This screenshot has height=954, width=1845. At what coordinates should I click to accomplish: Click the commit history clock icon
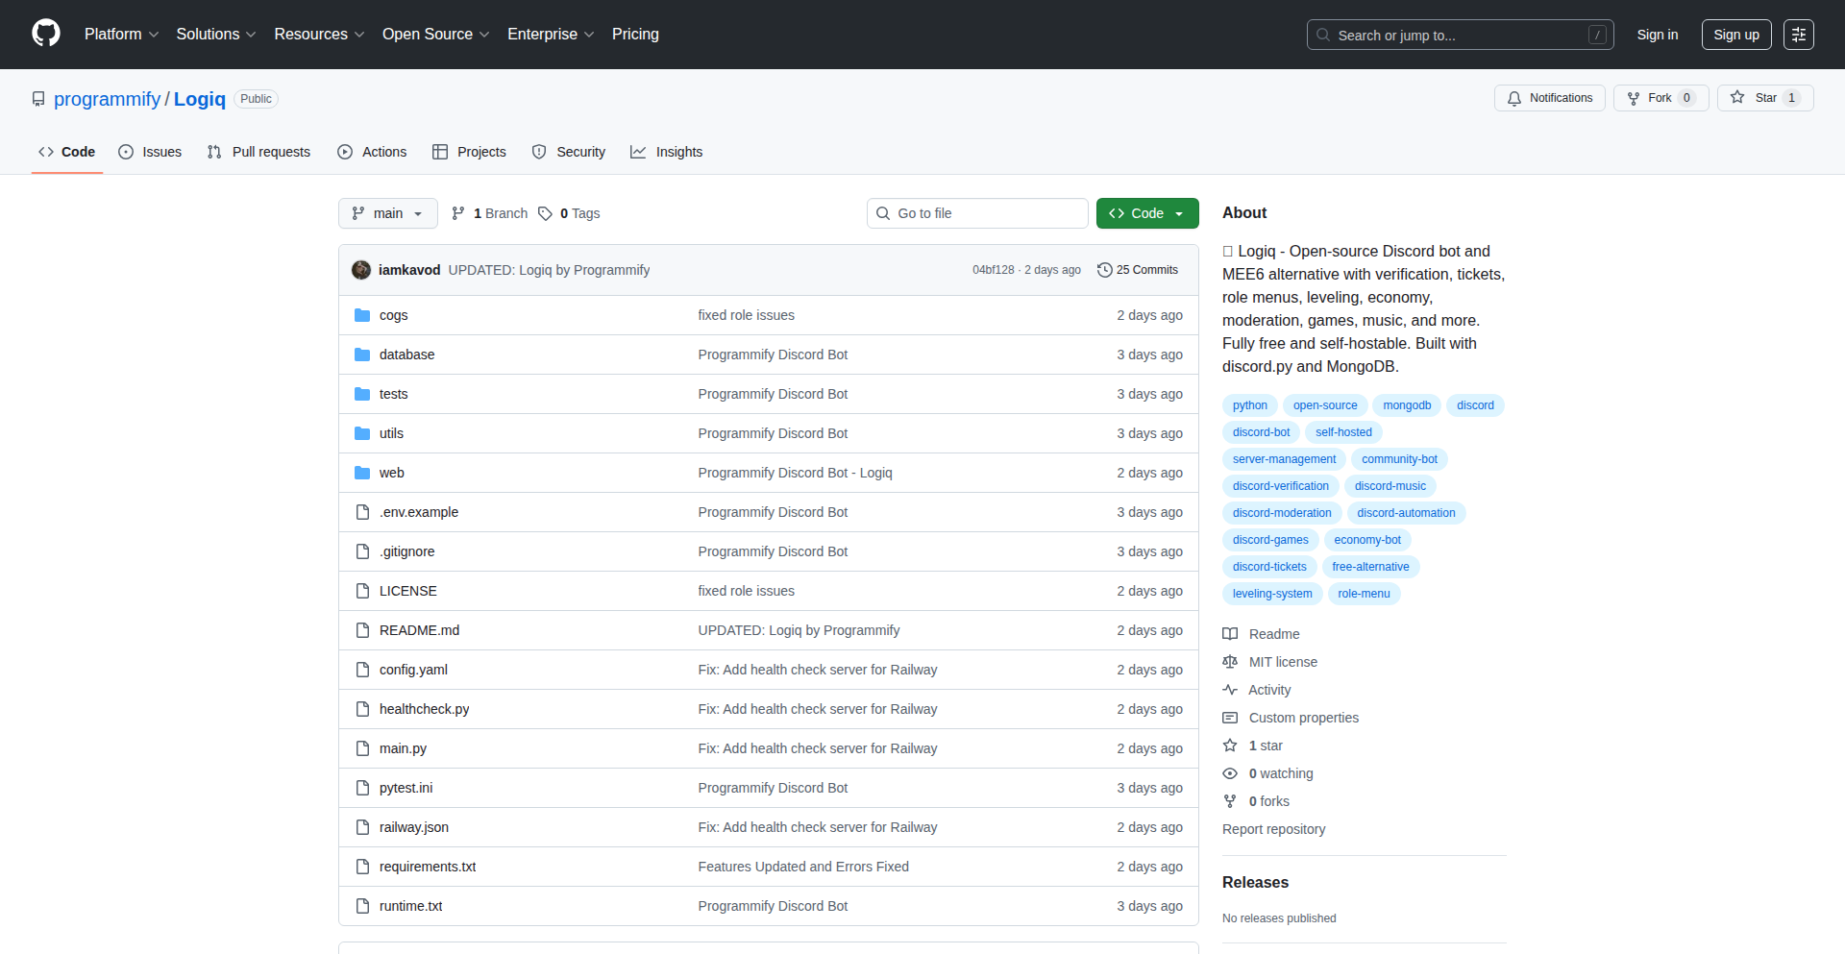point(1104,270)
